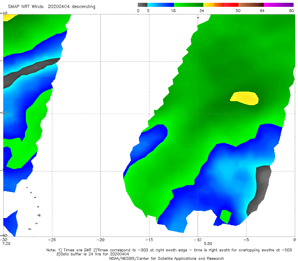Click the "-10" longitude axis label
Image resolution: width=298 pixels, height=261 pixels.
(197, 240)
